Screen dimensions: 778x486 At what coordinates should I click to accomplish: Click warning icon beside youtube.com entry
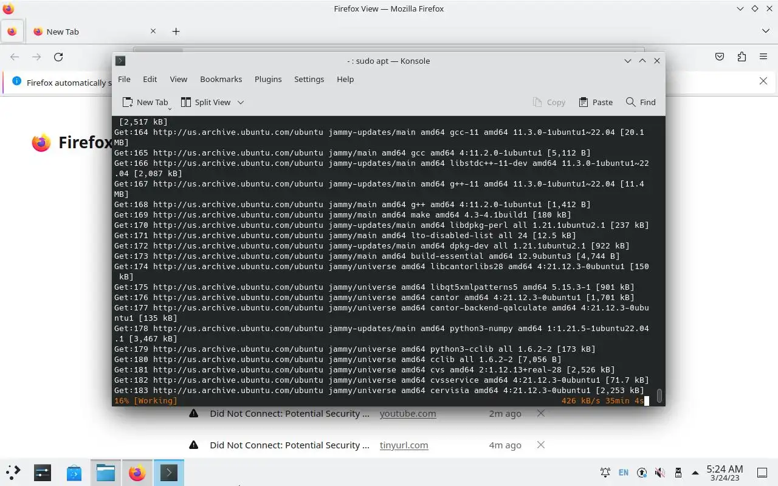pyautogui.click(x=193, y=413)
